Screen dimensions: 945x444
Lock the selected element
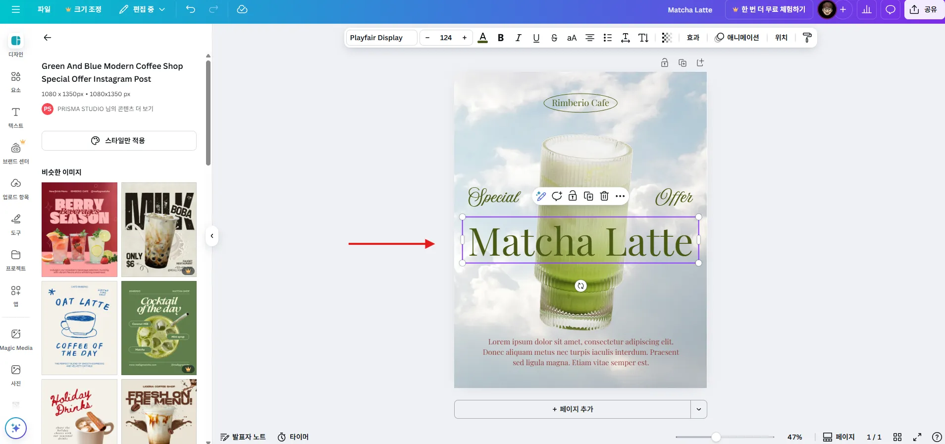click(573, 196)
